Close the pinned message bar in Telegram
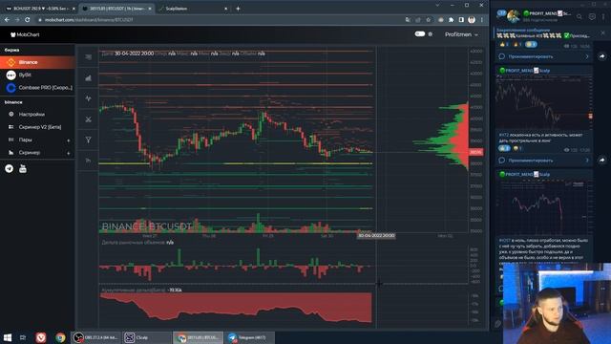611x344 pixels. click(x=602, y=32)
